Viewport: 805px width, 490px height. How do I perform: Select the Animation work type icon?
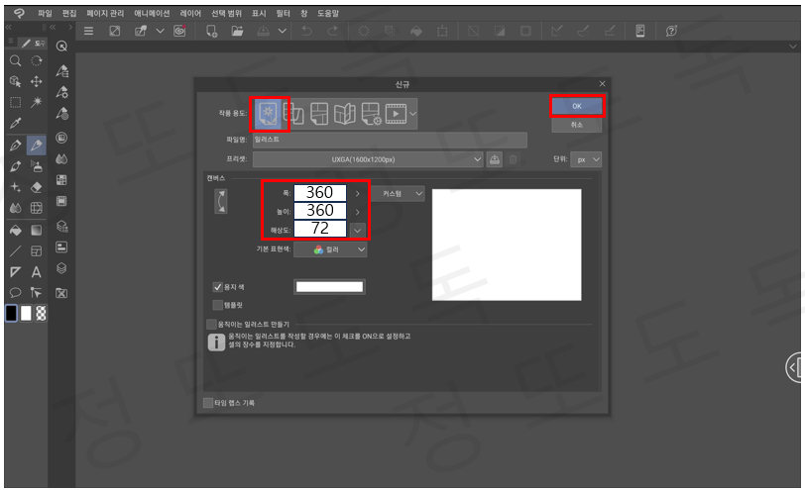396,113
